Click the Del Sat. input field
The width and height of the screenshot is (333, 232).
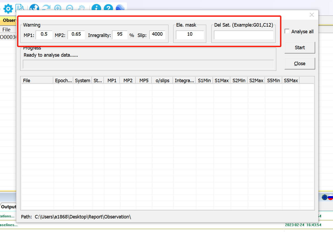(x=244, y=35)
